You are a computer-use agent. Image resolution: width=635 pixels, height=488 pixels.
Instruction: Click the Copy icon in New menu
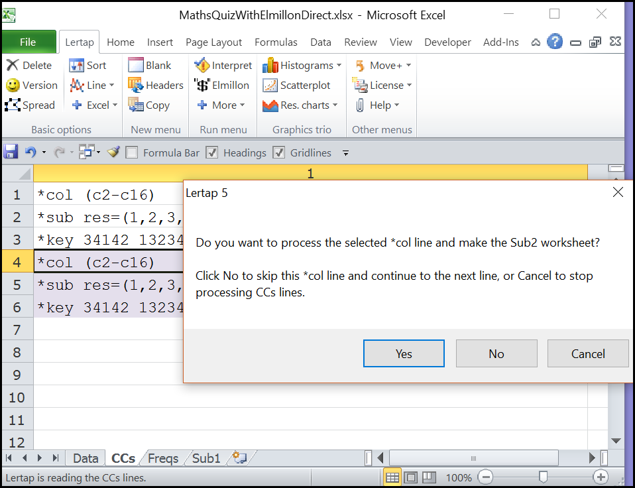point(136,105)
